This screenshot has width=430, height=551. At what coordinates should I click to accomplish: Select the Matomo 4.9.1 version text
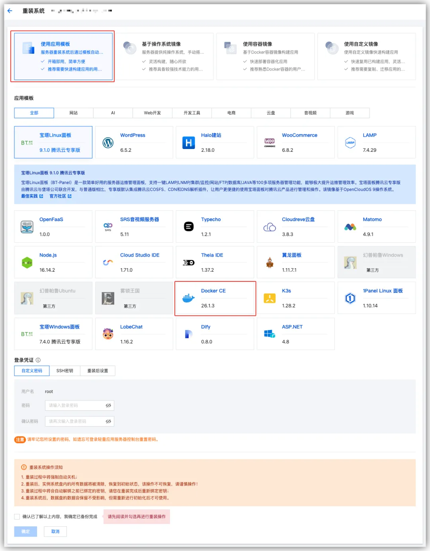[x=368, y=234]
